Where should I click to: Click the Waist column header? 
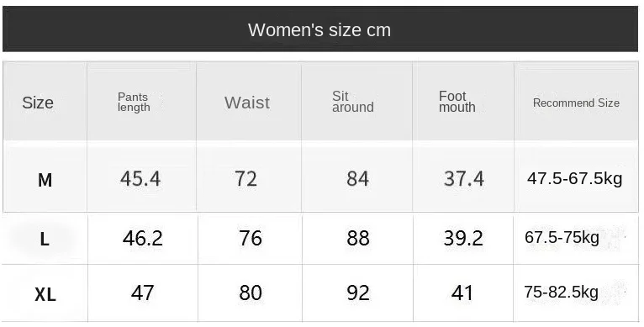tap(247, 103)
